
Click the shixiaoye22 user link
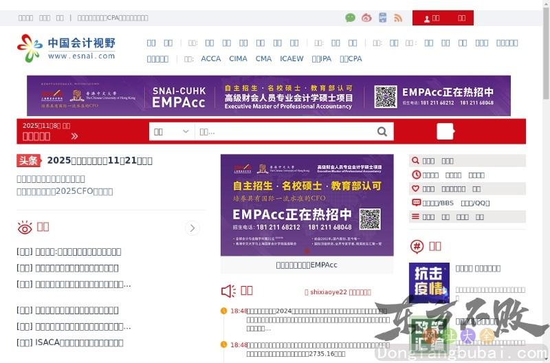329,292
